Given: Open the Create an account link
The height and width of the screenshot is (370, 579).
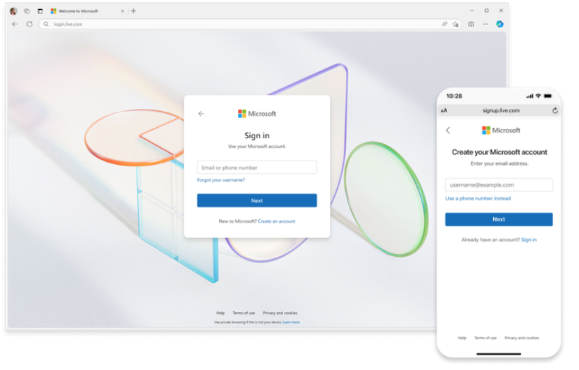Looking at the screenshot, I should 276,221.
